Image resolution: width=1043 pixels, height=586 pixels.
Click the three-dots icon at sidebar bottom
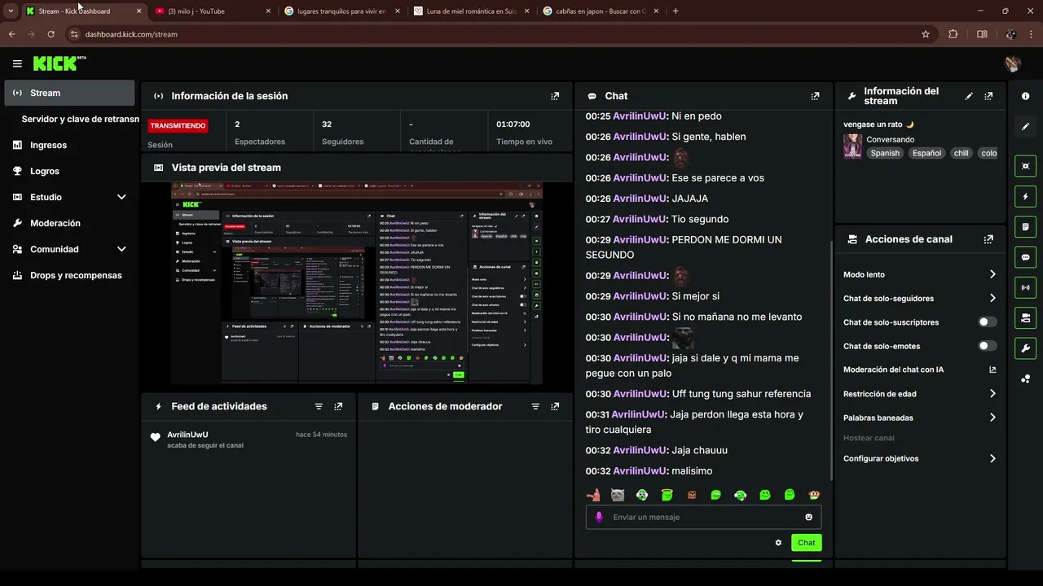tap(1025, 378)
